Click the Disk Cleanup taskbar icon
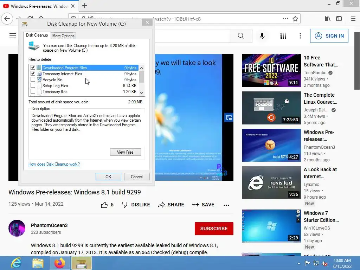This screenshot has width=360, height=270. click(x=82, y=263)
